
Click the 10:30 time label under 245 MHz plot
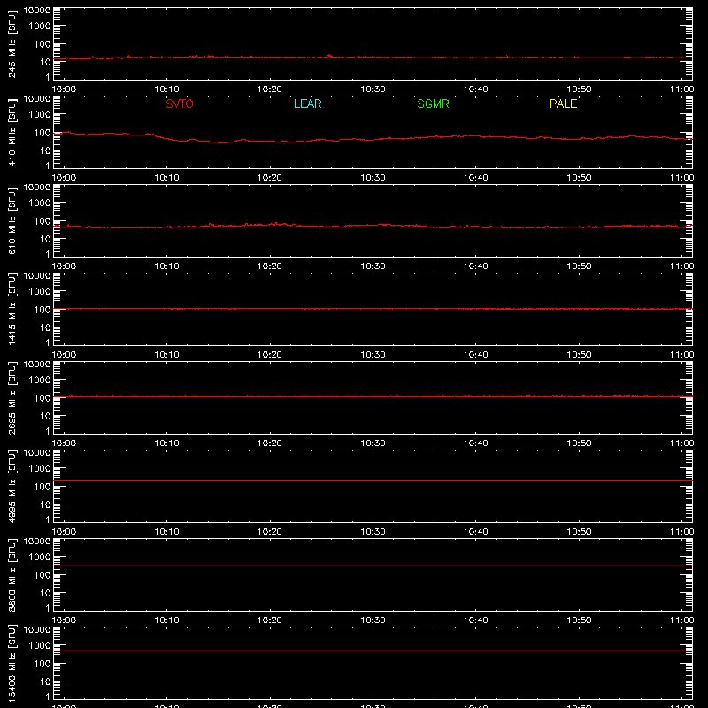tap(373, 89)
